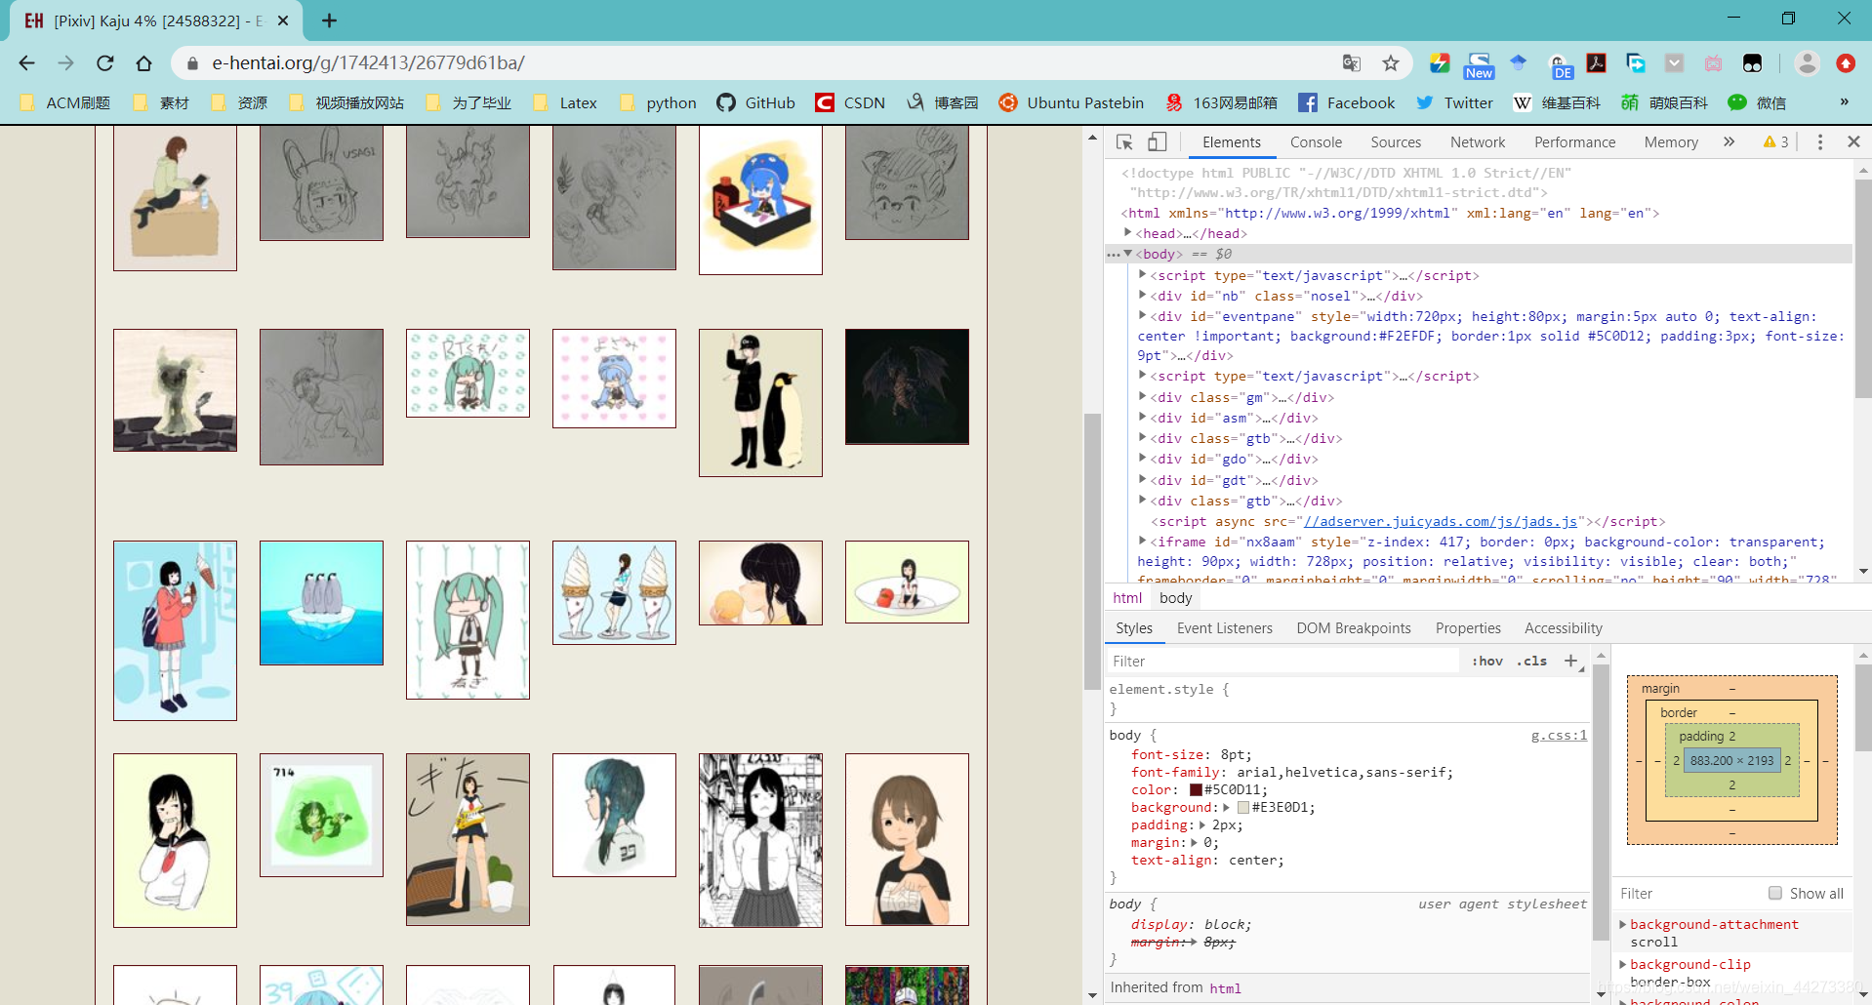Switch to the Performance tab

pyautogui.click(x=1574, y=142)
